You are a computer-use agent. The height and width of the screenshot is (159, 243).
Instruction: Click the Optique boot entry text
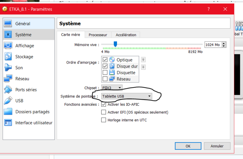point(124,60)
